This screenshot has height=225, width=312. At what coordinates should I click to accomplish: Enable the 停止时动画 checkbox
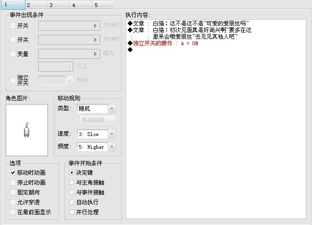click(x=13, y=182)
